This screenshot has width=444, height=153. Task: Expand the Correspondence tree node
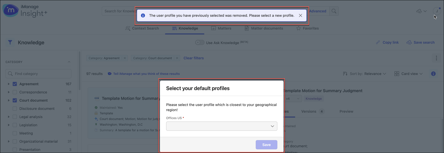[x=8, y=92]
